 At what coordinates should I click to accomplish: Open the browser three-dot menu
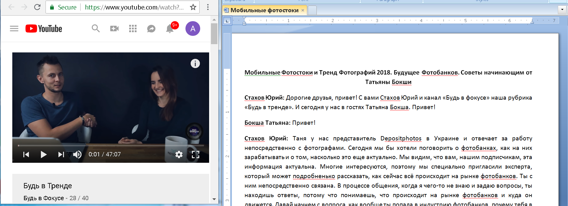tap(208, 7)
